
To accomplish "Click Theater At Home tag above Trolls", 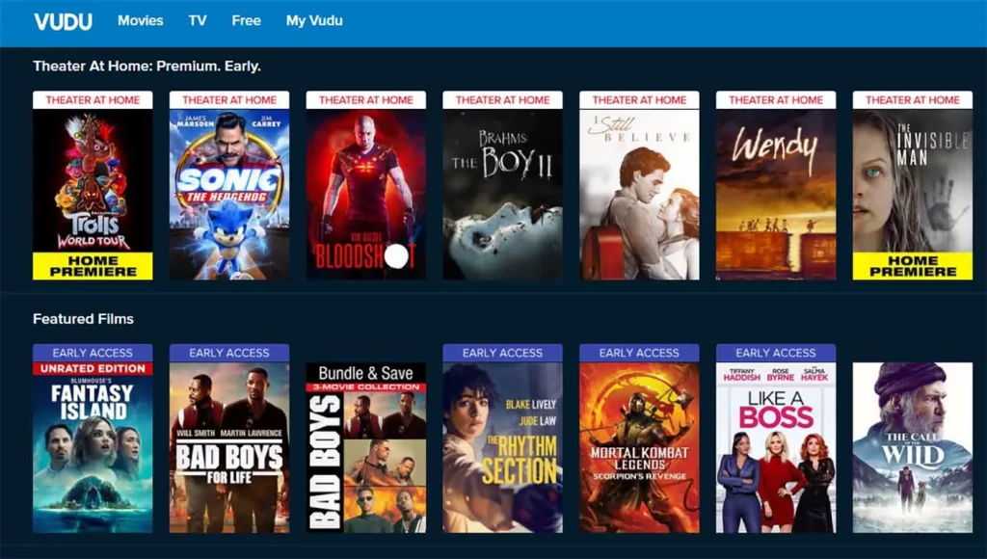I will tap(93, 100).
